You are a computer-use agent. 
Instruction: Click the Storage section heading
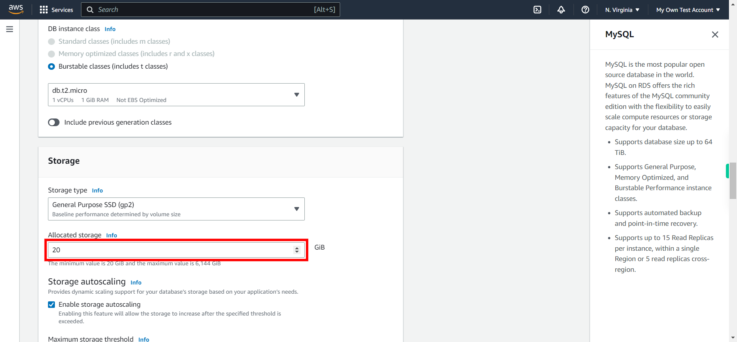[64, 161]
